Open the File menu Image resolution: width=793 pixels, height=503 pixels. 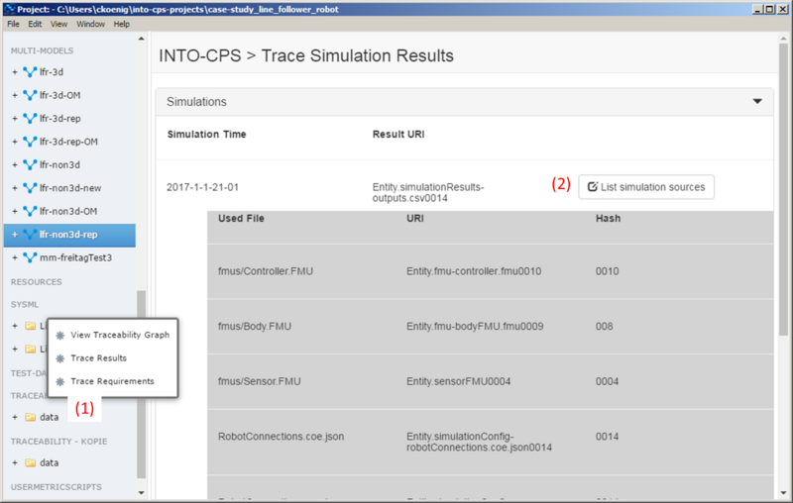click(x=14, y=24)
